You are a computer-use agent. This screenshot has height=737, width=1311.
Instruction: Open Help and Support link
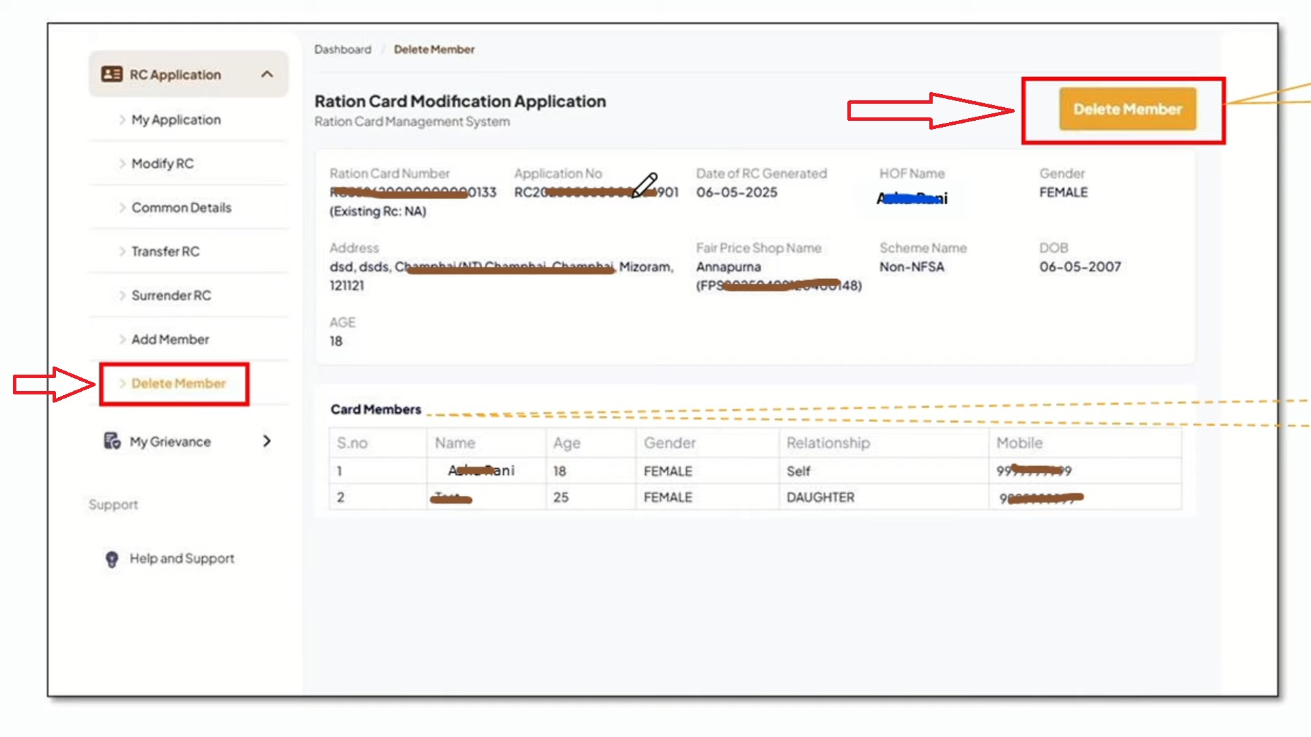click(x=182, y=559)
